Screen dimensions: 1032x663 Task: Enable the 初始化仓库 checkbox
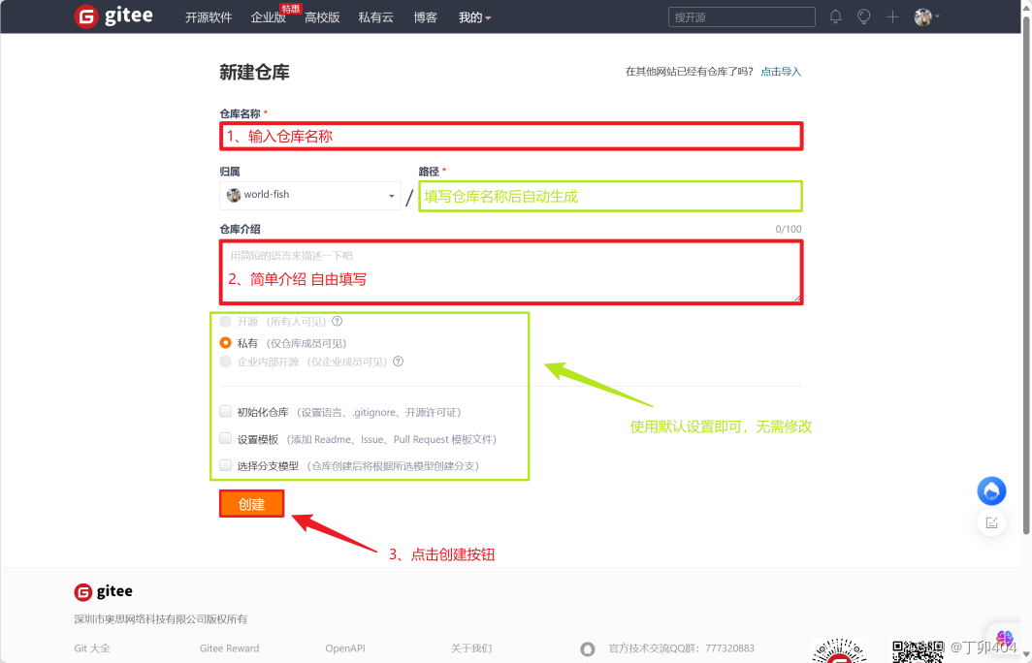coord(225,411)
